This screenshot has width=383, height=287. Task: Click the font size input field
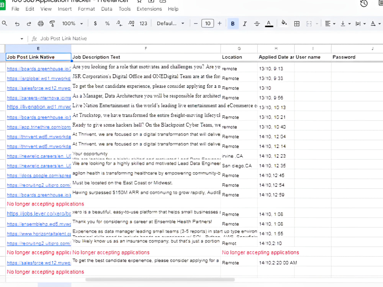pos(208,23)
